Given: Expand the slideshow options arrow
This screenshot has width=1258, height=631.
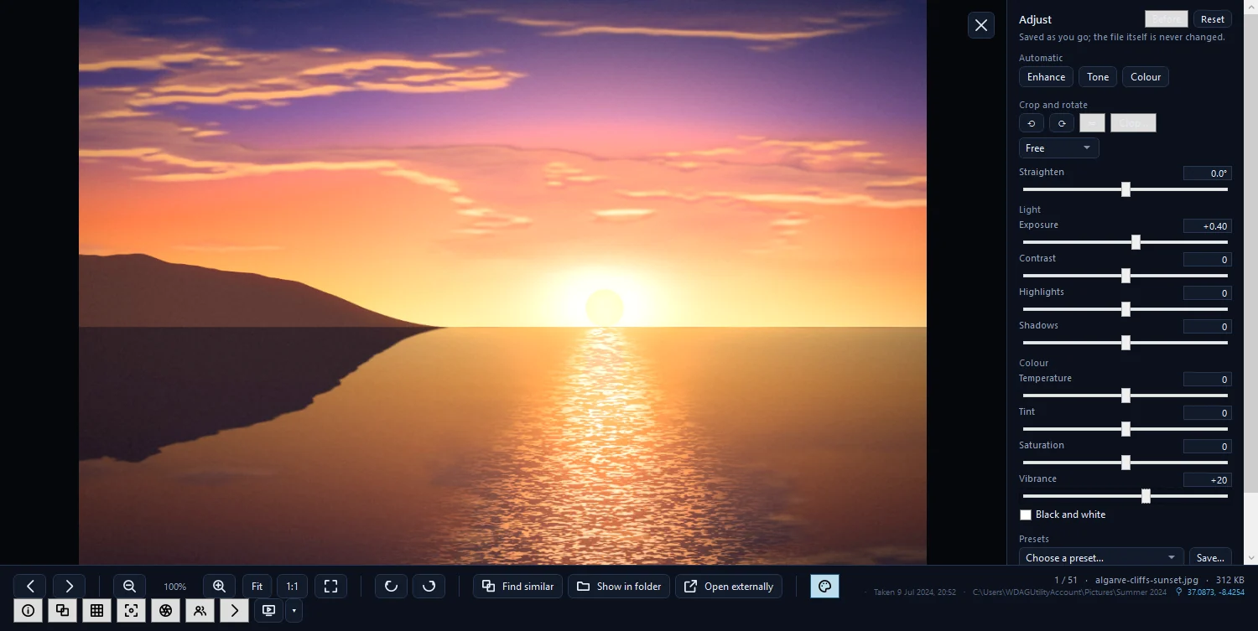Looking at the screenshot, I should pyautogui.click(x=294, y=610).
